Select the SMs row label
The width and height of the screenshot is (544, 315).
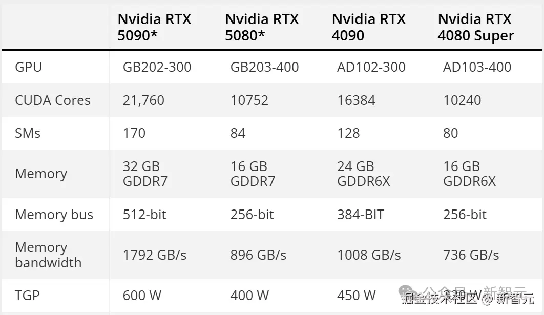(x=28, y=133)
